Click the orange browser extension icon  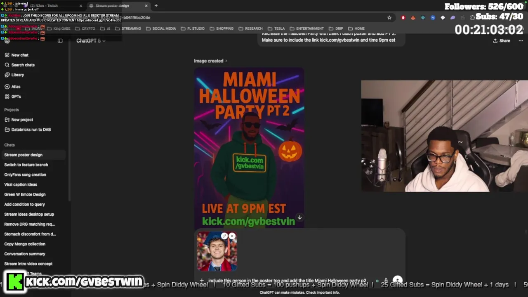point(413,18)
